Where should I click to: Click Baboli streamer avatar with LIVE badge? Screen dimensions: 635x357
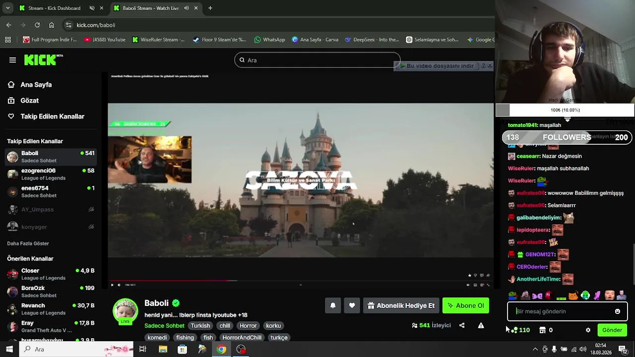pyautogui.click(x=125, y=311)
